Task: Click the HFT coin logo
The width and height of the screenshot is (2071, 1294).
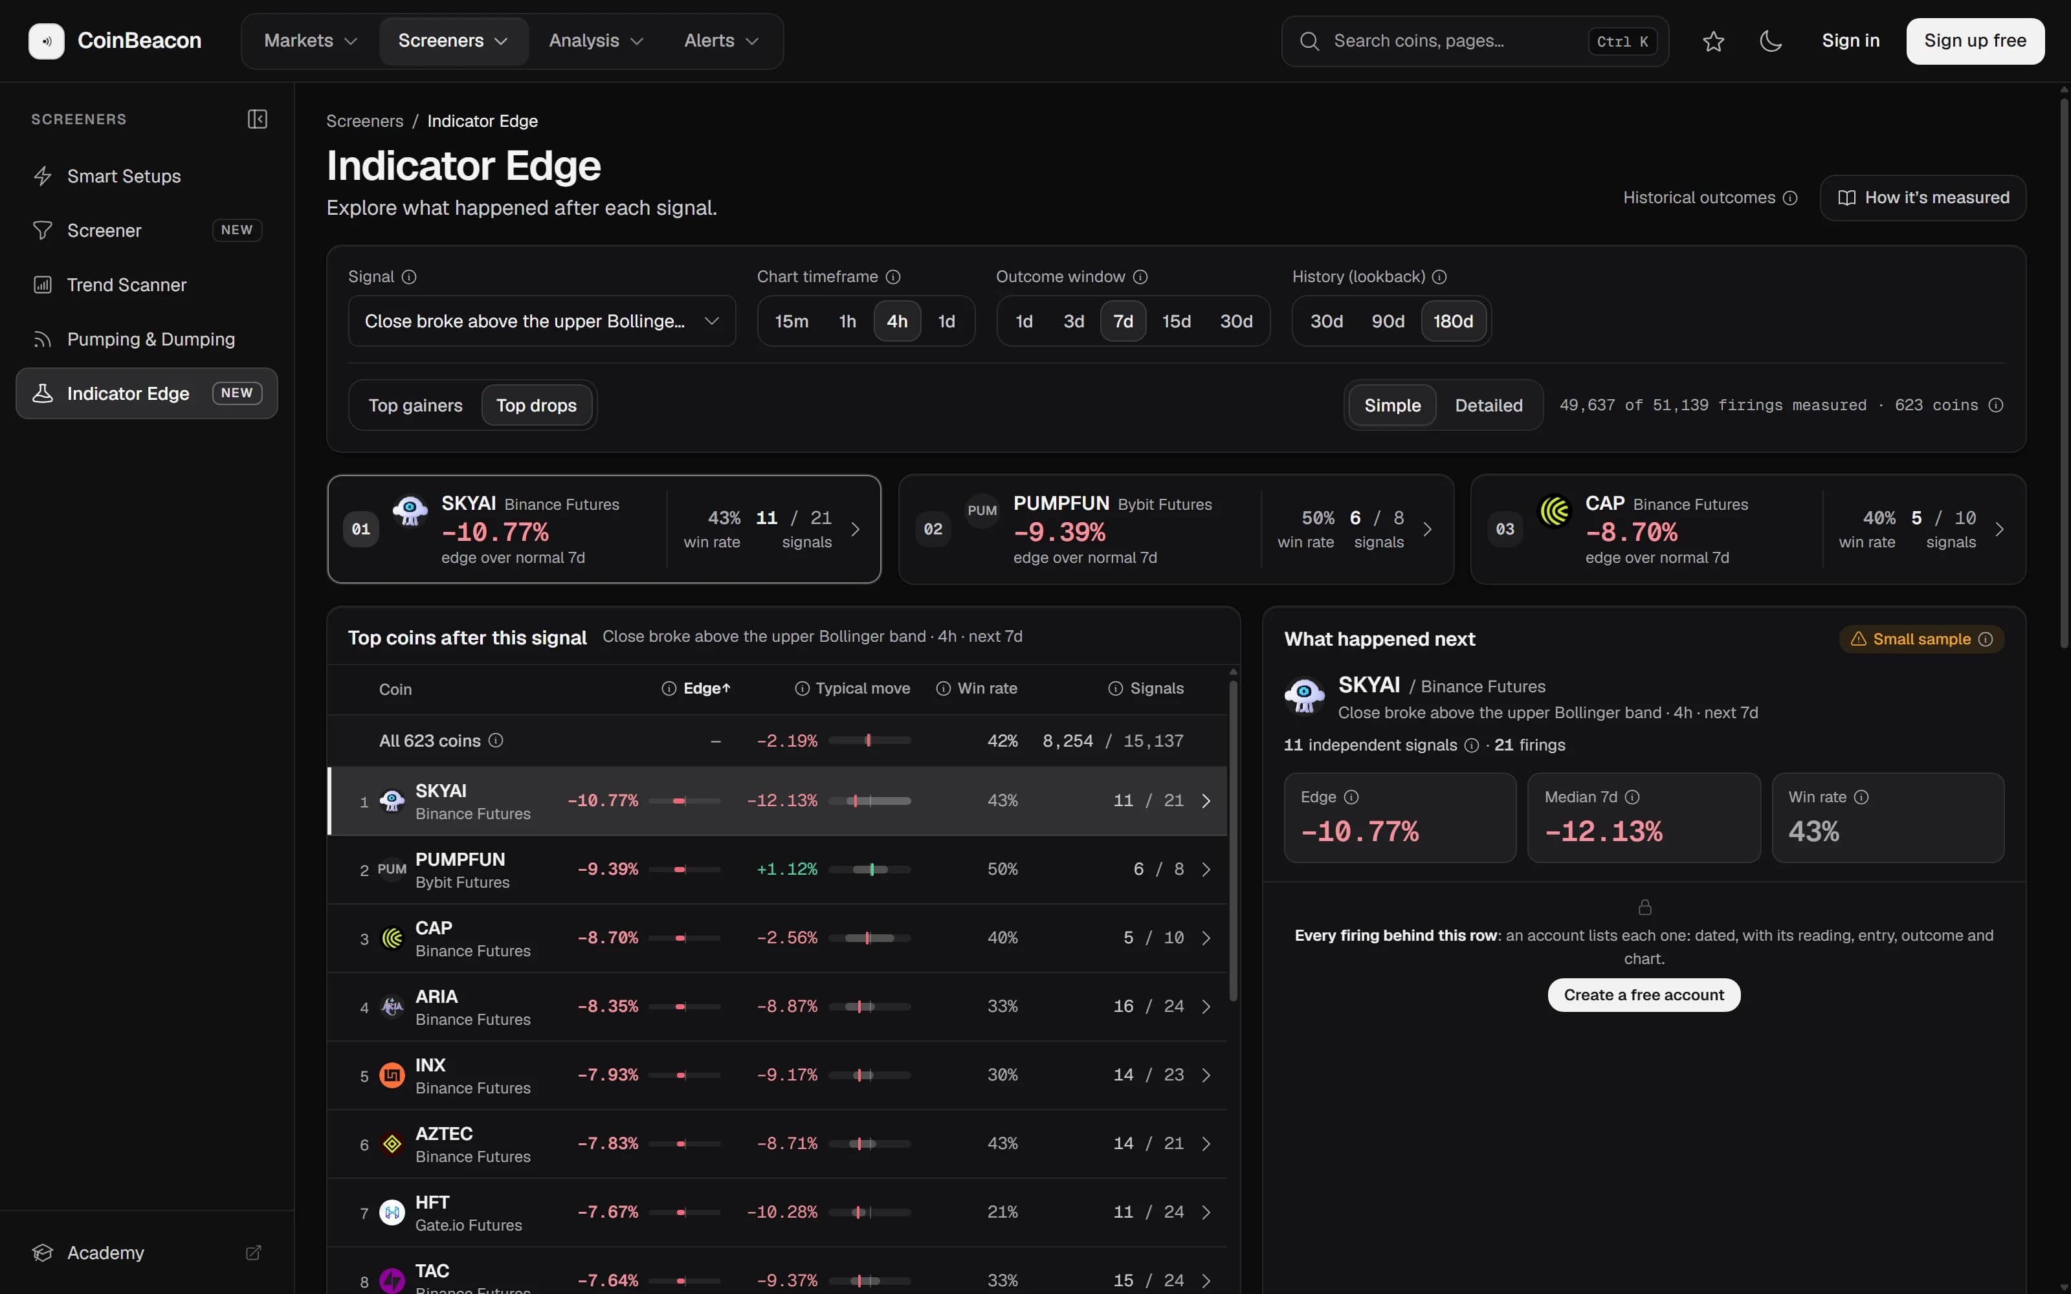Action: click(392, 1212)
